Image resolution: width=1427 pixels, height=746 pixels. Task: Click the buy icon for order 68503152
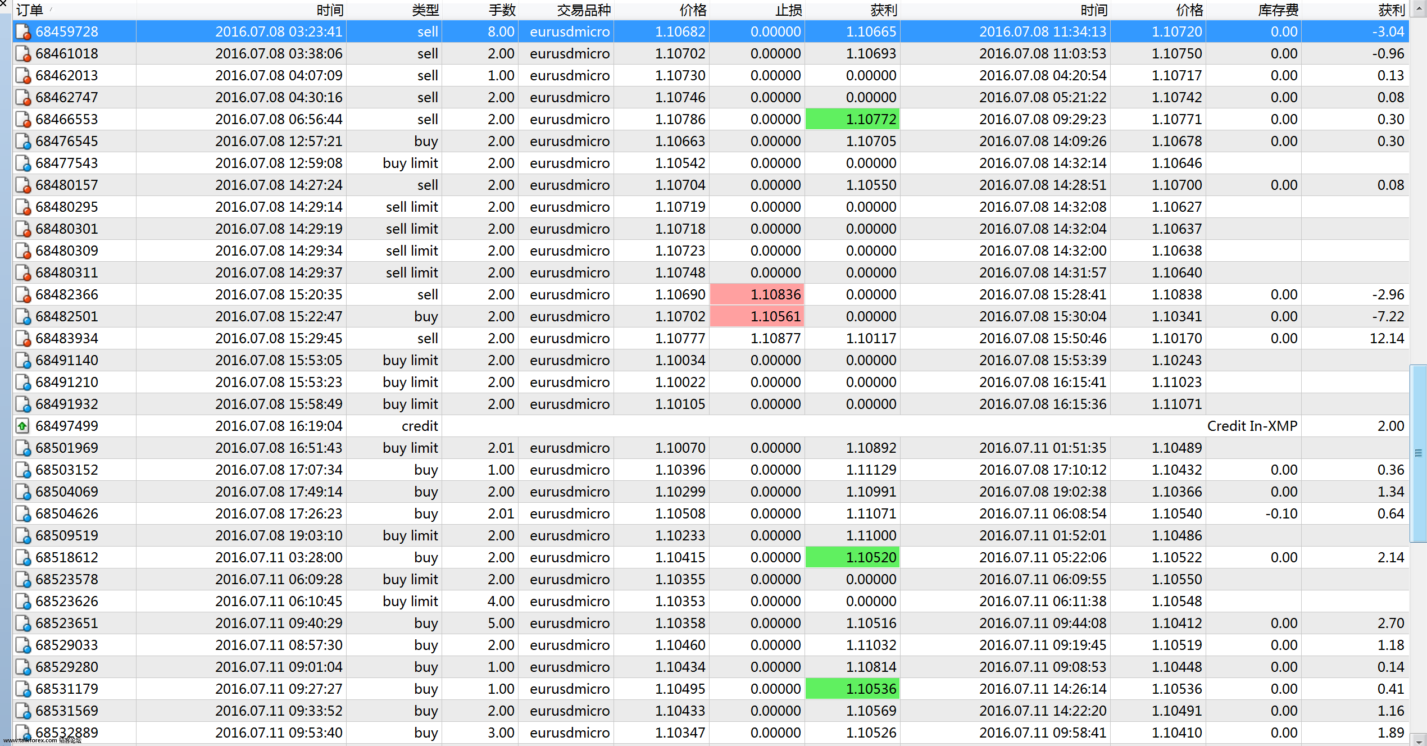[x=23, y=470]
